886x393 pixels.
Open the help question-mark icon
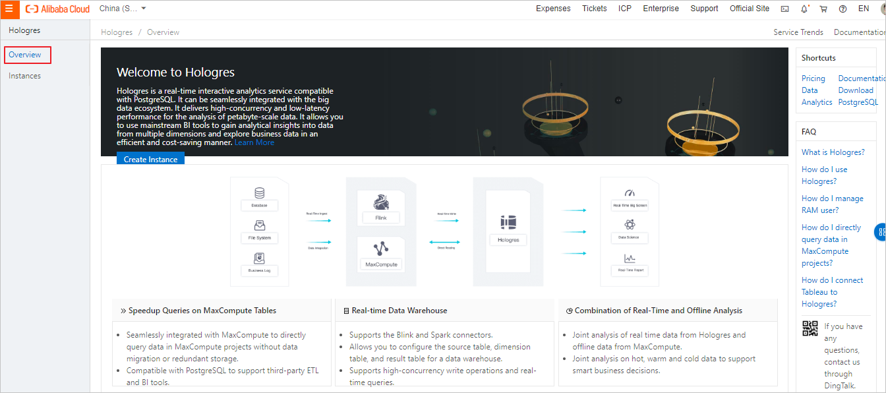842,9
